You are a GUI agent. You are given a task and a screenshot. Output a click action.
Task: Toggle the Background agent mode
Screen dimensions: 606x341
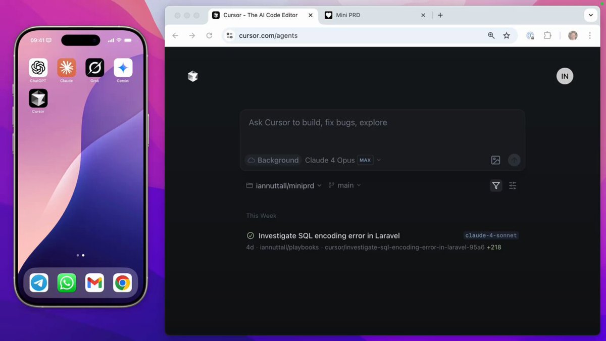click(x=273, y=160)
